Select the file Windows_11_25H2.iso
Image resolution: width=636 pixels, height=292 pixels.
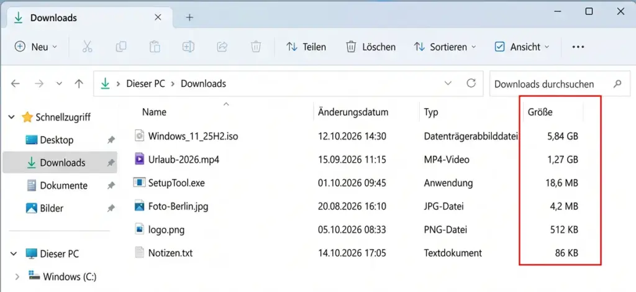(x=193, y=136)
